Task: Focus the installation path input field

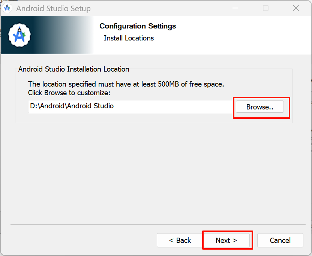Action: tap(131, 106)
